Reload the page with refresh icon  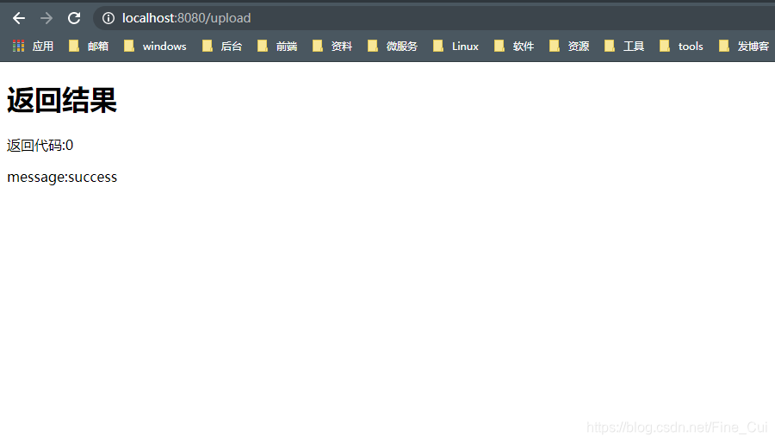point(74,18)
